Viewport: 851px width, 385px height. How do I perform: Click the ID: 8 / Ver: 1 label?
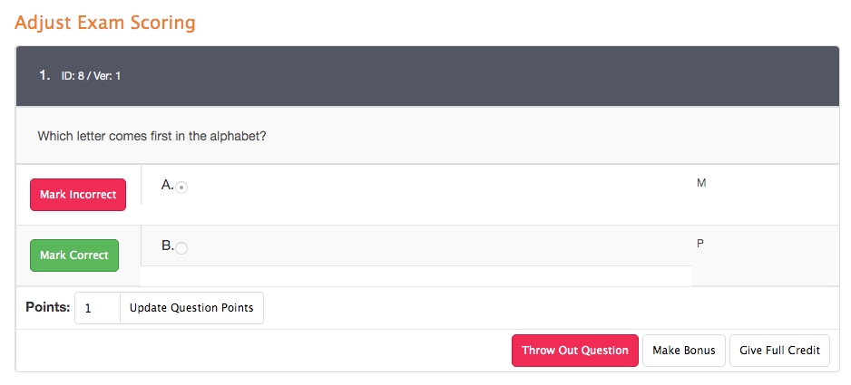coord(91,76)
